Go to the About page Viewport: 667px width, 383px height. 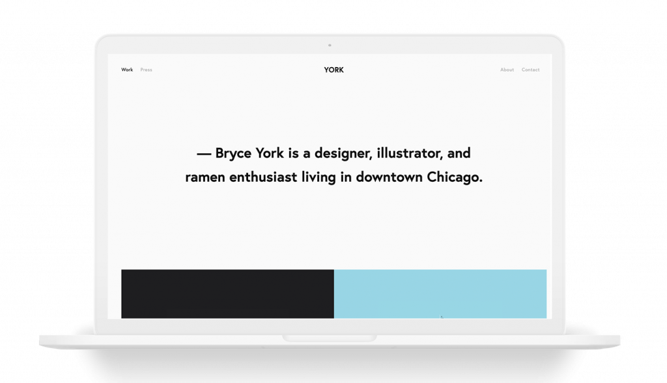(507, 70)
